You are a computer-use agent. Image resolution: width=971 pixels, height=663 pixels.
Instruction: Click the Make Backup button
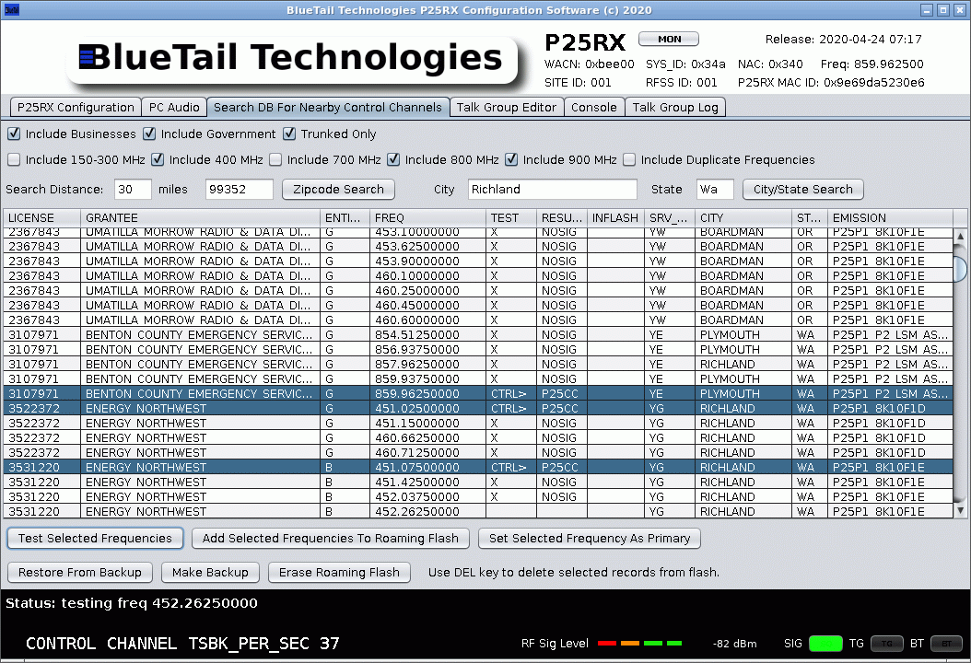coord(210,573)
